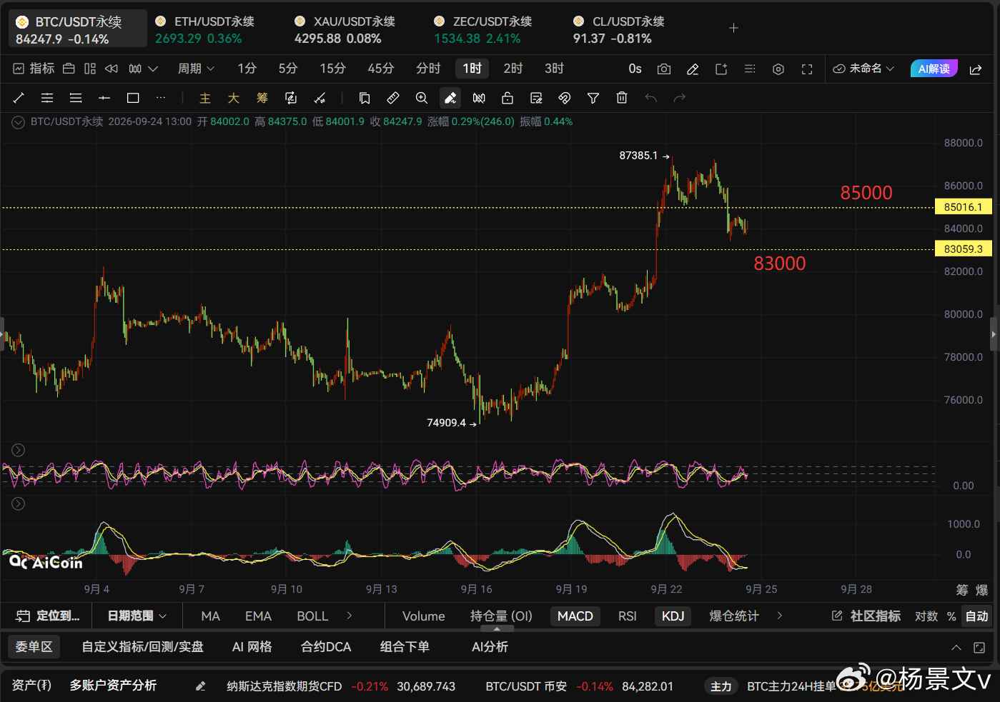Enter fullscreen chart mode
The image size is (1000, 702).
807,69
